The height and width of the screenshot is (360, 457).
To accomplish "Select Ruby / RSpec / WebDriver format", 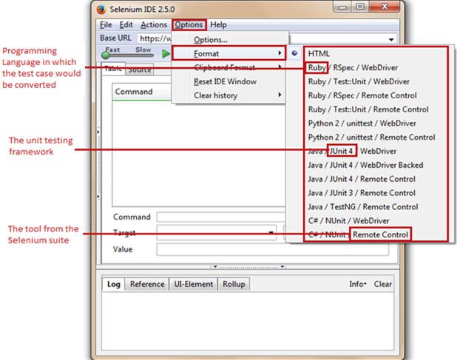I will pos(353,67).
